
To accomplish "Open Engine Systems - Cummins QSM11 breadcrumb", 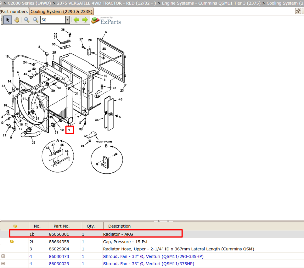I will (211, 3).
